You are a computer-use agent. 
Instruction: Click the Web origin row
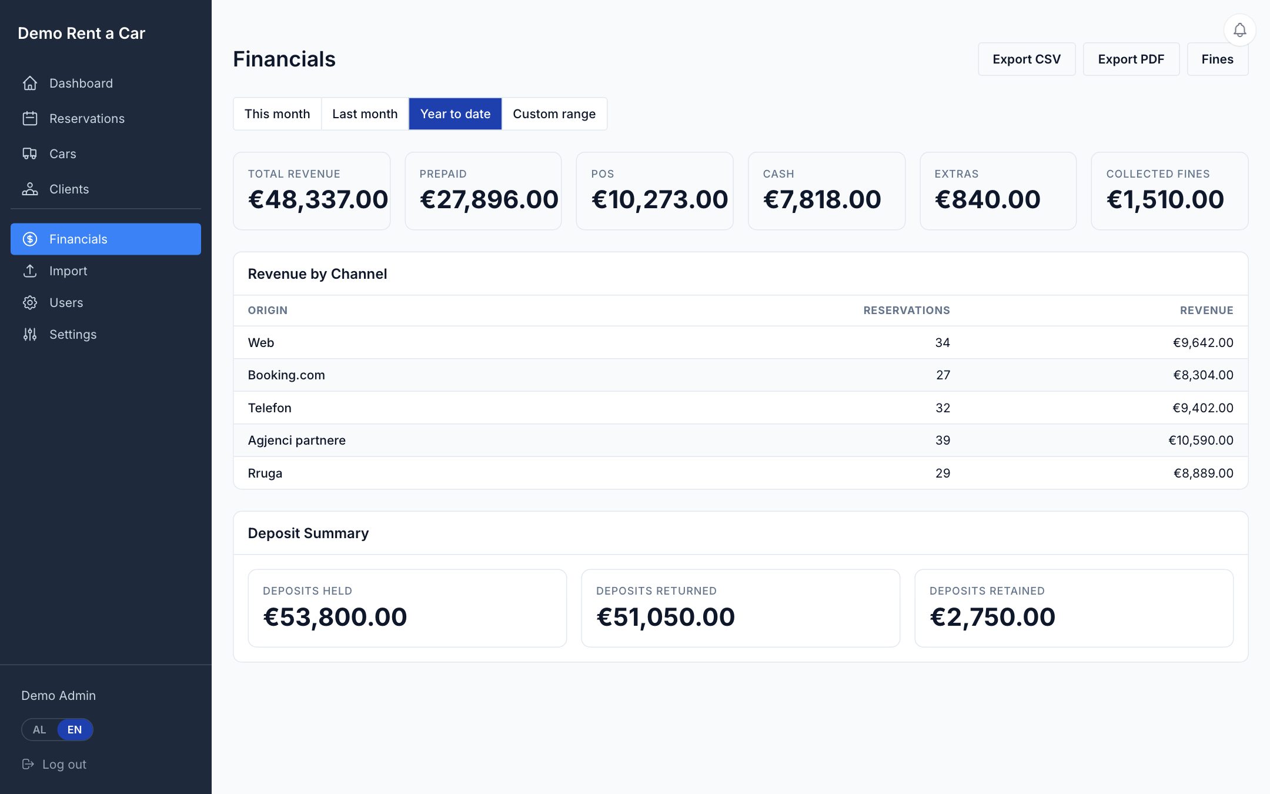pyautogui.click(x=740, y=343)
